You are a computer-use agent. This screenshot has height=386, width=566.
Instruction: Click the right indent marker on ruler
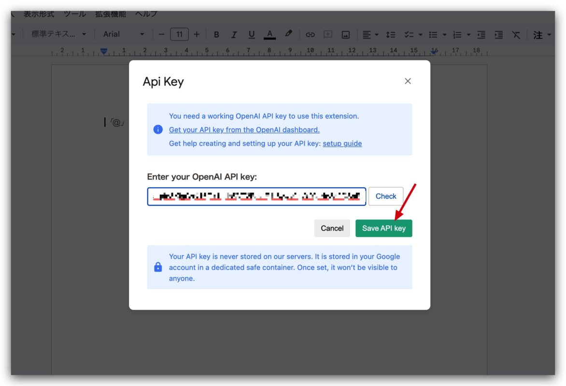(434, 52)
